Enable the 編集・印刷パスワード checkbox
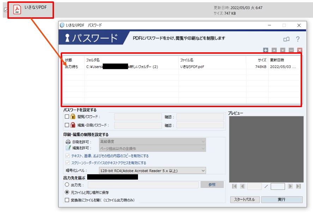This screenshot has width=313, height=222. [67, 125]
